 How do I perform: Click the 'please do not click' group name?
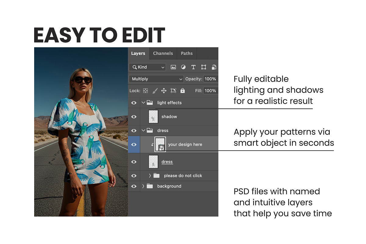click(x=183, y=175)
